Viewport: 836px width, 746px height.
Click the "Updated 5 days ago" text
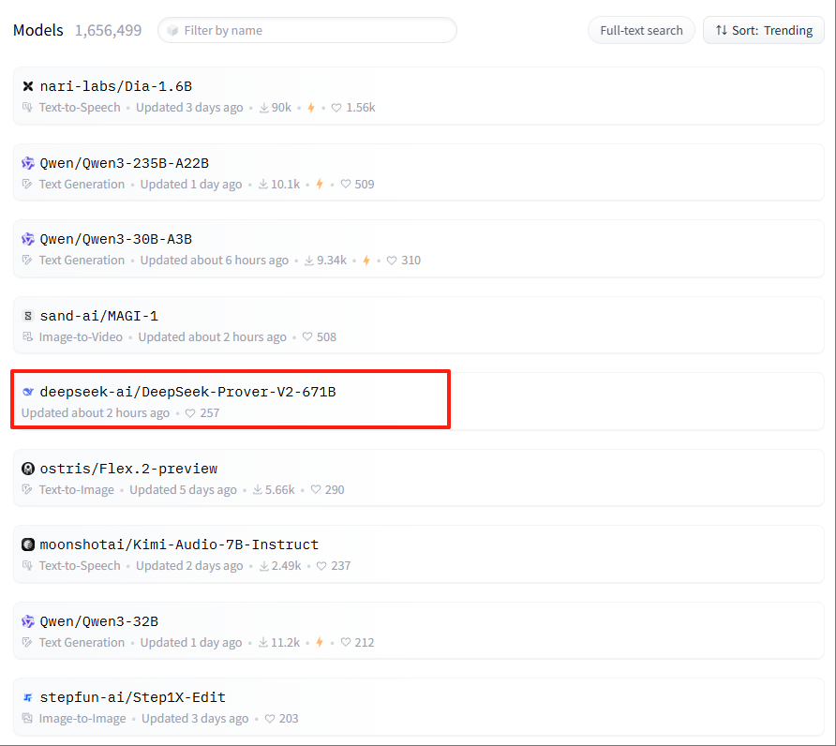point(183,489)
